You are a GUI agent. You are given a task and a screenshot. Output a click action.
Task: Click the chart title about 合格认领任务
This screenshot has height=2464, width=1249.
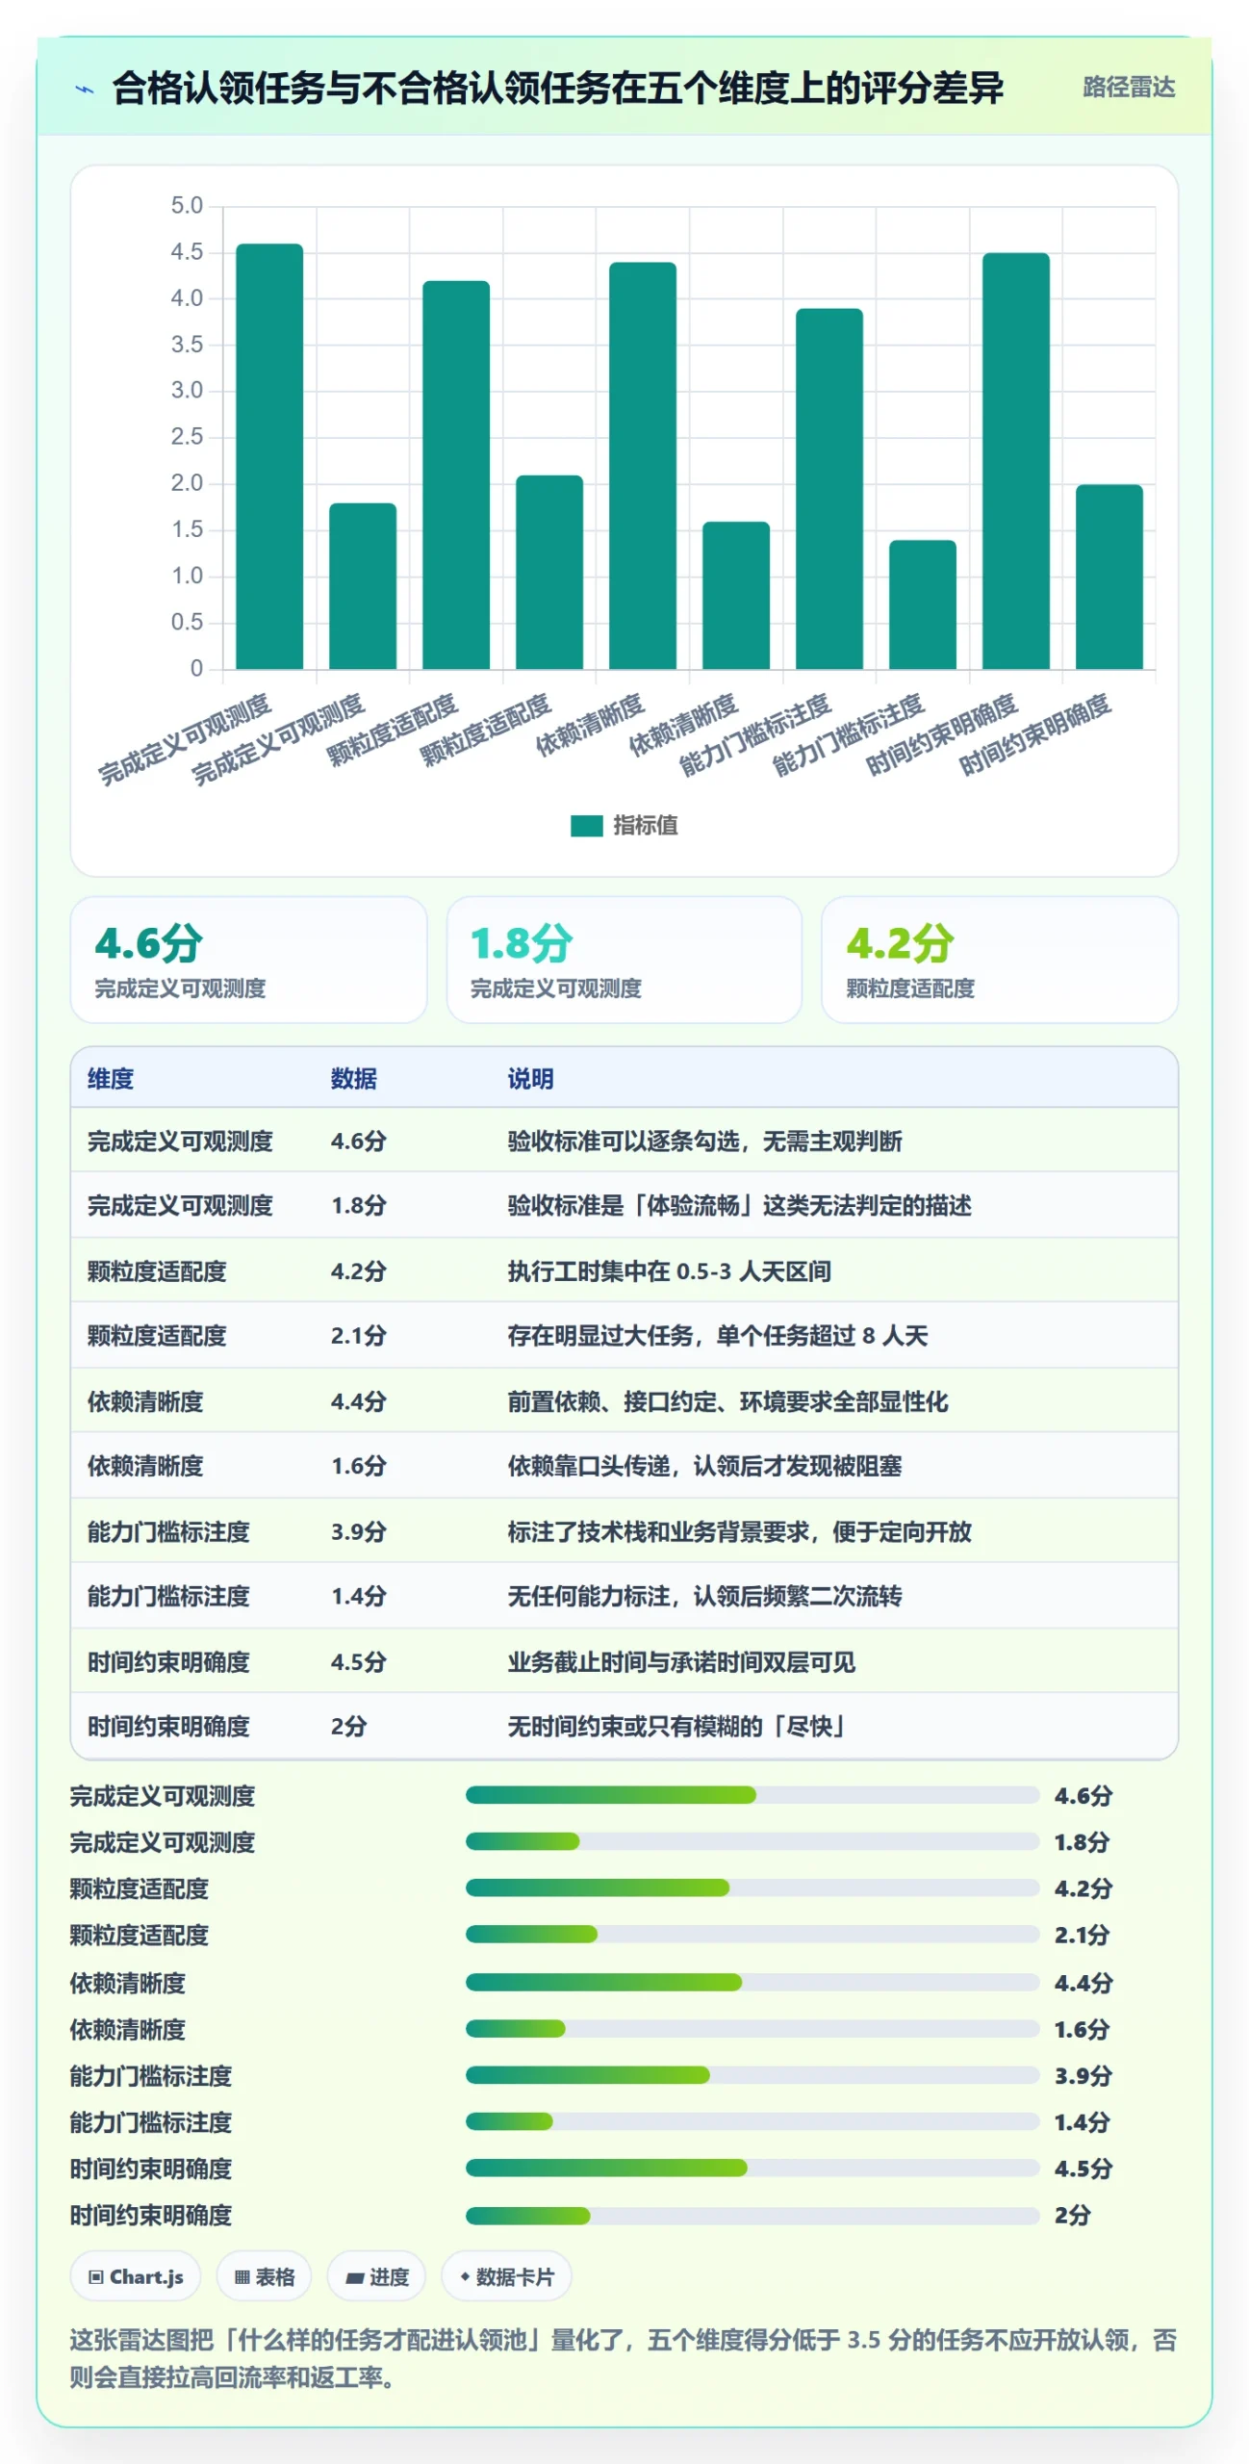[x=558, y=88]
